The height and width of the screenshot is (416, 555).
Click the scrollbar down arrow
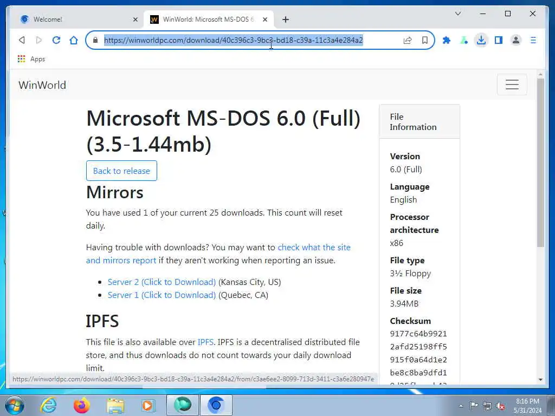coord(540,380)
